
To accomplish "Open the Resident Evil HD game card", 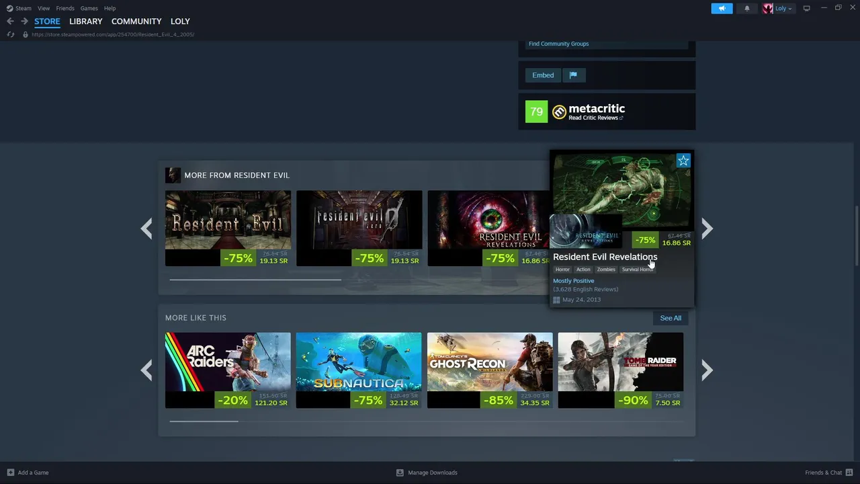I will coord(228,229).
